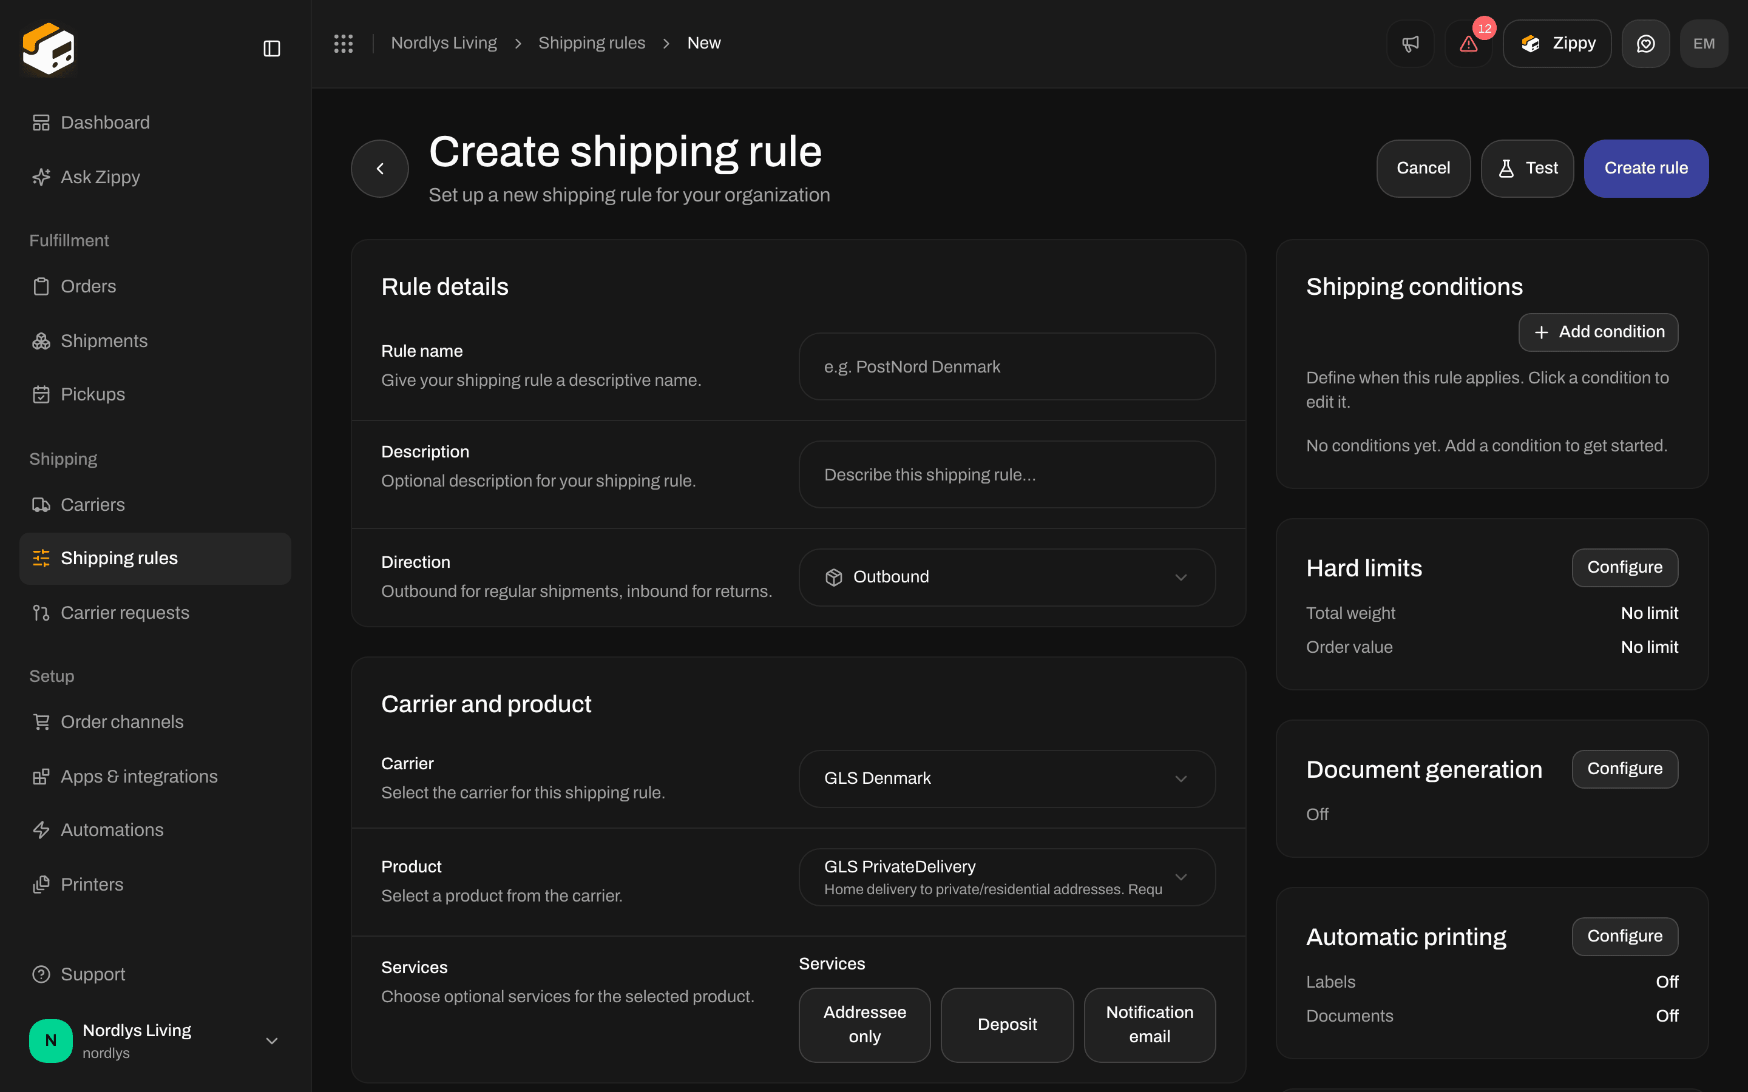Open Dashboard in the sidebar
Image resolution: width=1748 pixels, height=1092 pixels.
click(x=155, y=123)
